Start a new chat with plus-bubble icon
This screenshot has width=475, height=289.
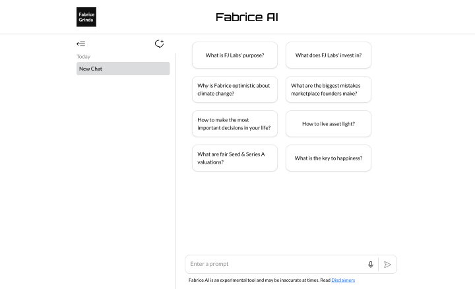(160, 44)
